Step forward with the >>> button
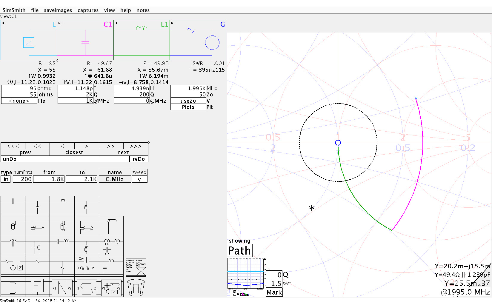Viewport: 492px width, 302px height. (136, 146)
